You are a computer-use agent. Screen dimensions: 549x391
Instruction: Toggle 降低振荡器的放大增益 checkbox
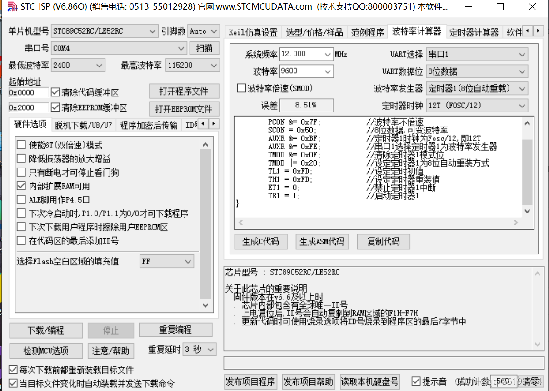coord(21,159)
